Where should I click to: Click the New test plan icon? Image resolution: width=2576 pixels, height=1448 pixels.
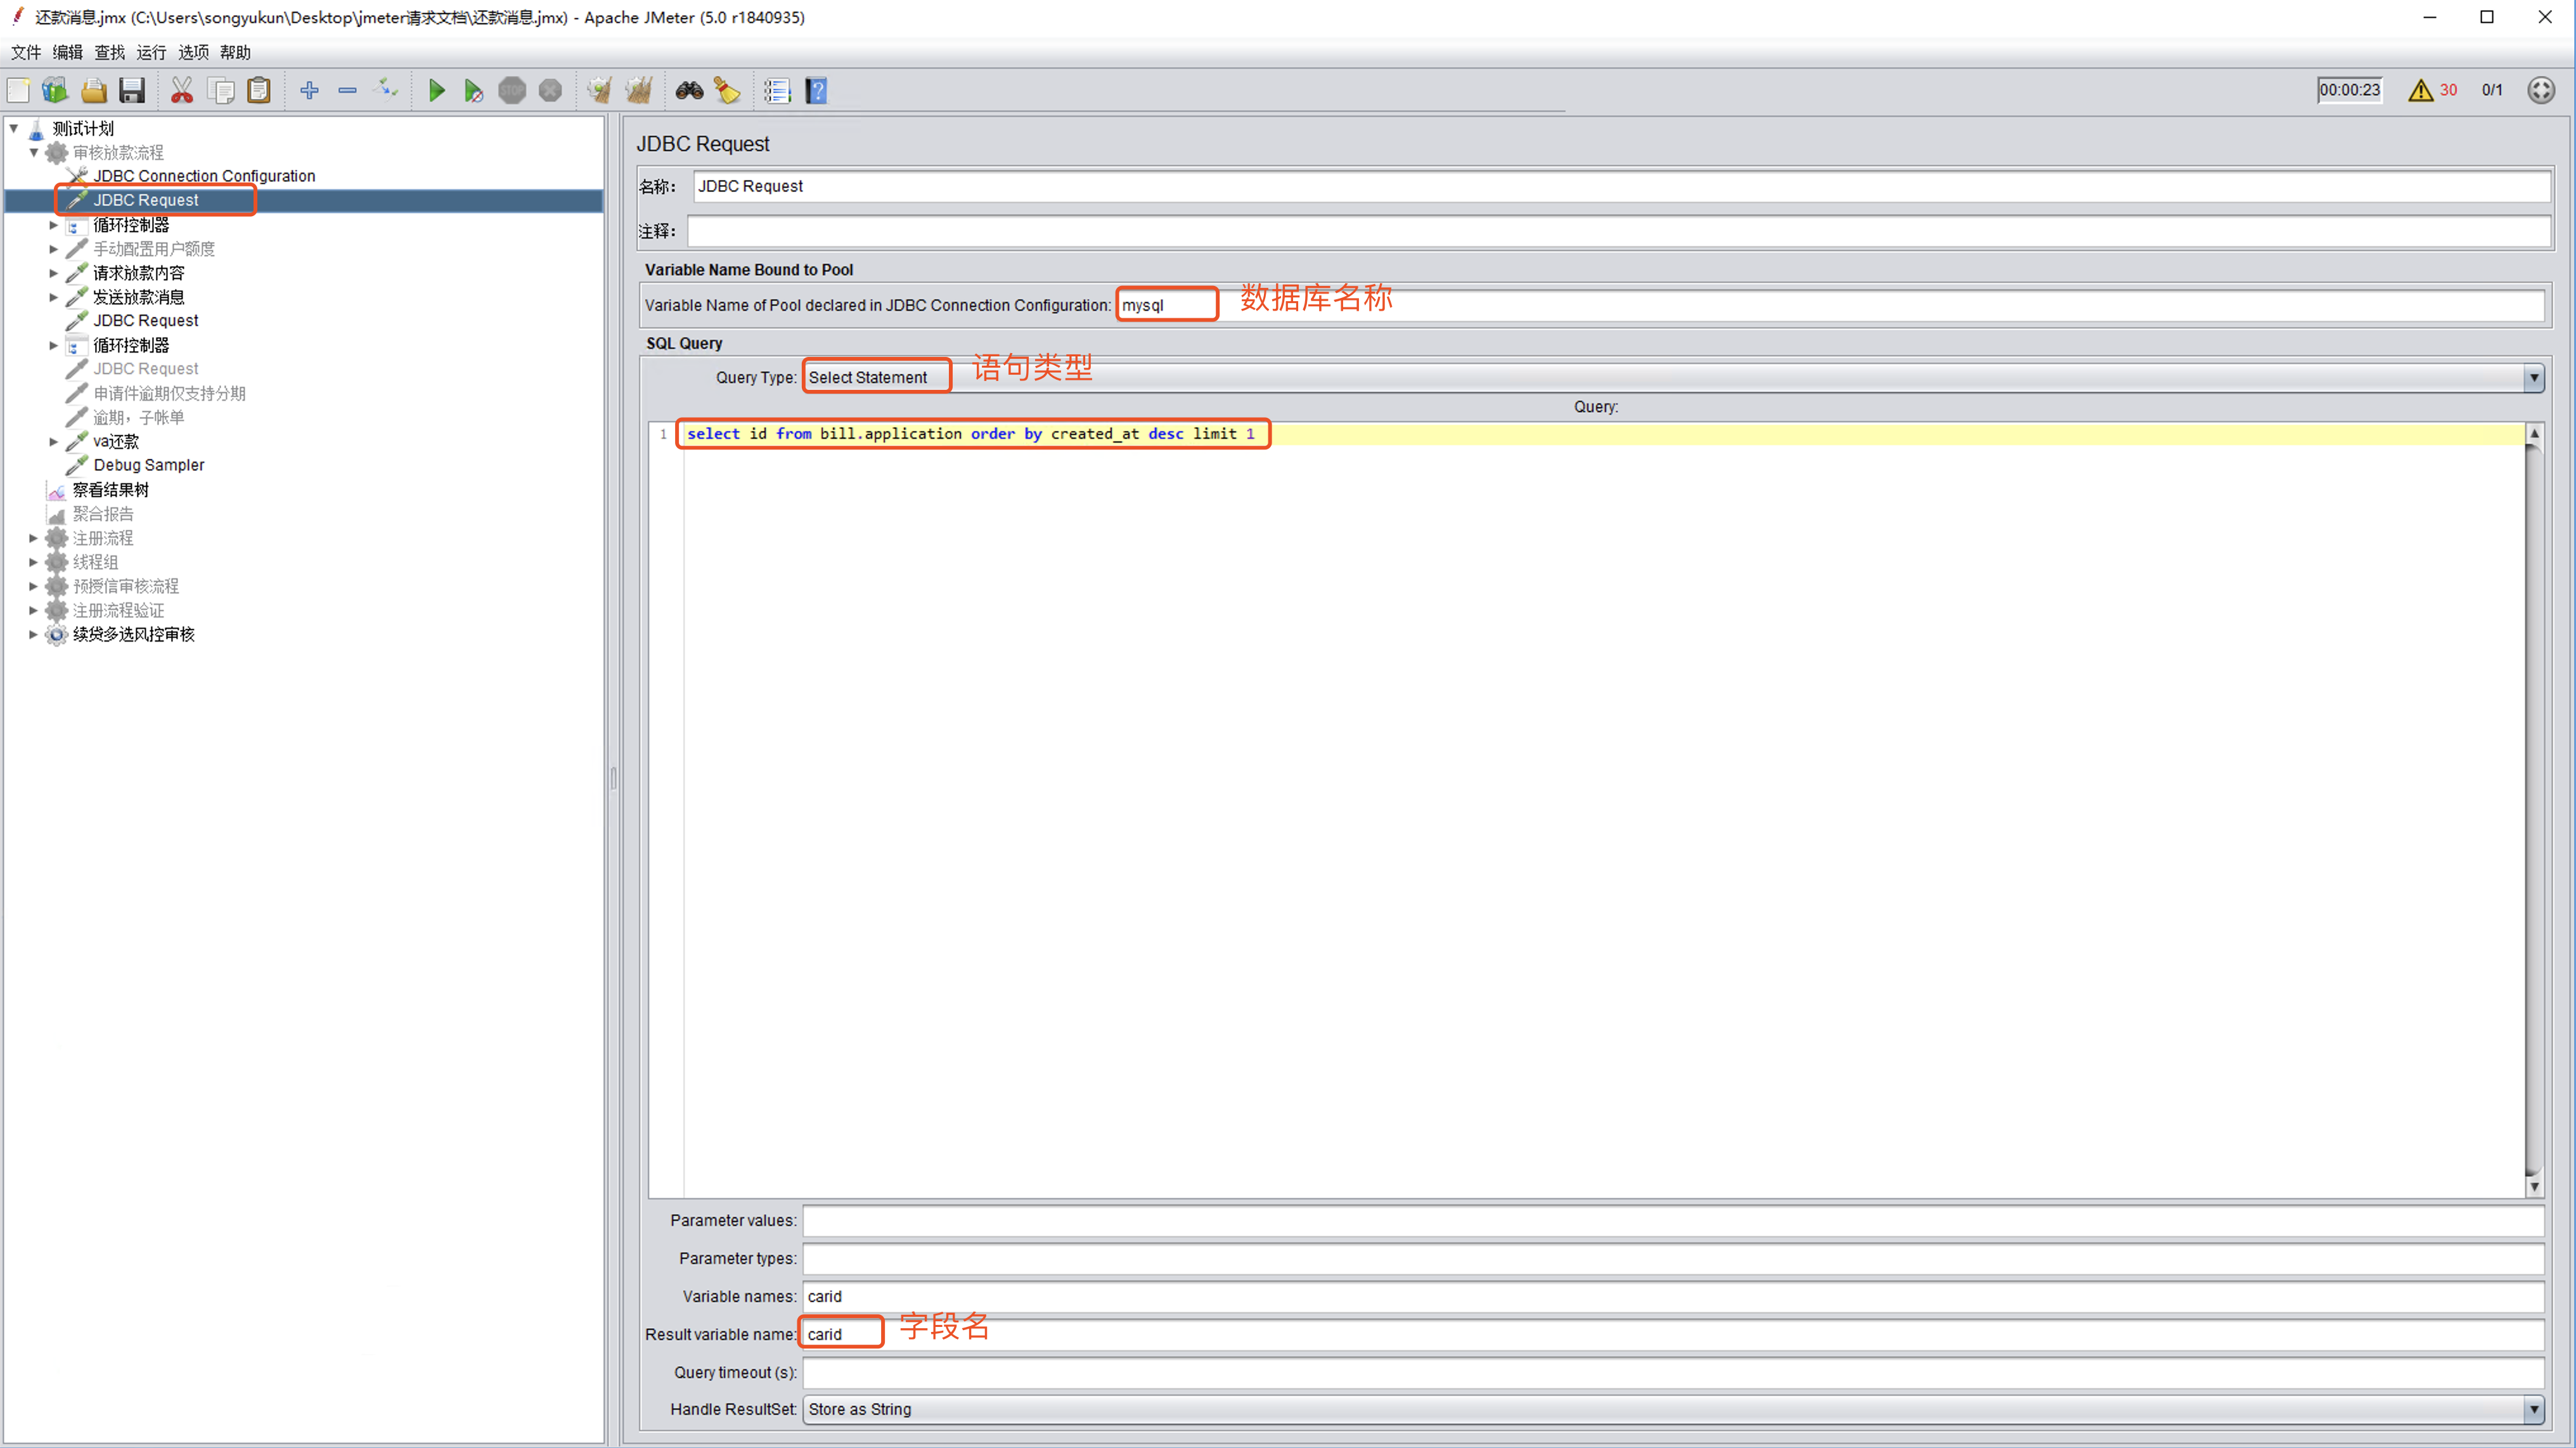(x=18, y=91)
